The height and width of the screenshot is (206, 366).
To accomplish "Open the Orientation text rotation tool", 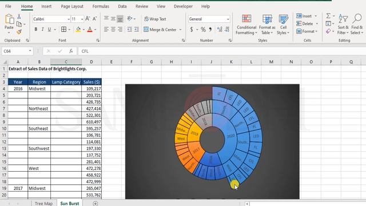I will (130, 18).
